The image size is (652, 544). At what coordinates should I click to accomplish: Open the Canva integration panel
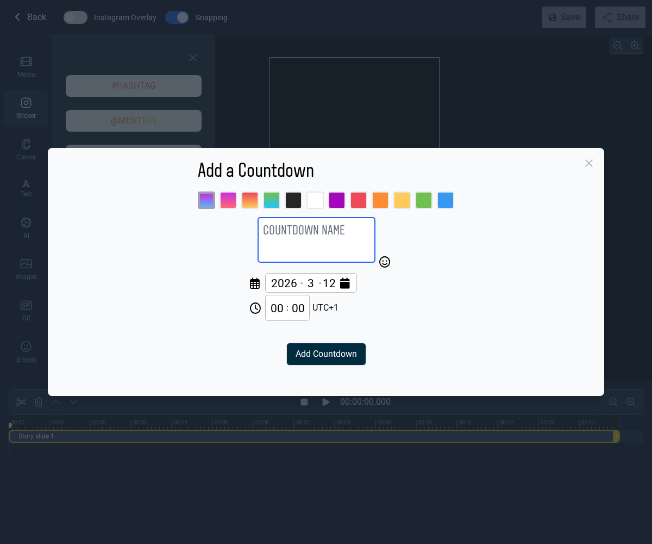[26, 149]
